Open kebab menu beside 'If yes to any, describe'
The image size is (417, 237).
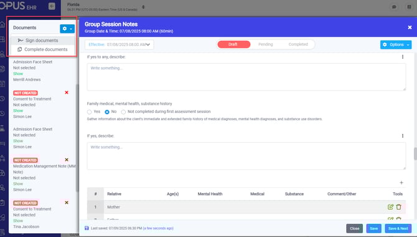point(402,56)
